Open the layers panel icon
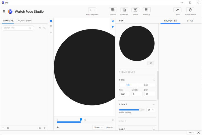The height and width of the screenshot is (135, 202). point(51,21)
